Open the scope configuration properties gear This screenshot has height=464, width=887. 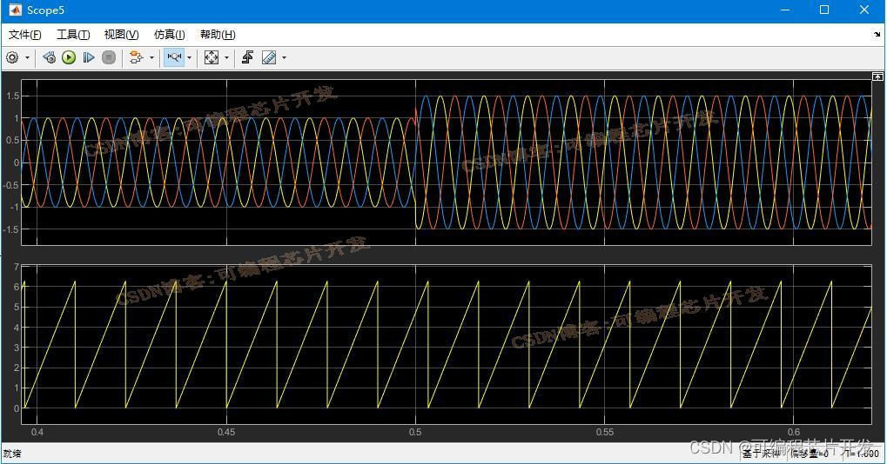pyautogui.click(x=12, y=57)
